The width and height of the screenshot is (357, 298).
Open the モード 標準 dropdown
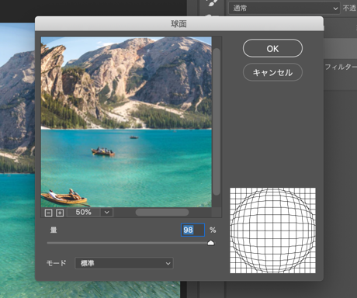tap(124, 263)
